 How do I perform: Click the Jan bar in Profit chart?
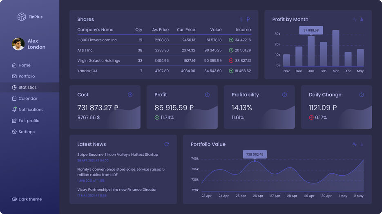tap(311, 51)
